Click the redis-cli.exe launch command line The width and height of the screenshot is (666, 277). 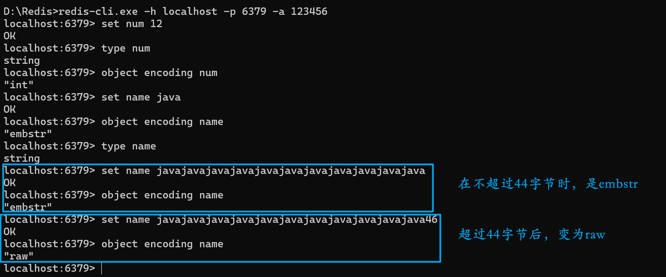[166, 12]
